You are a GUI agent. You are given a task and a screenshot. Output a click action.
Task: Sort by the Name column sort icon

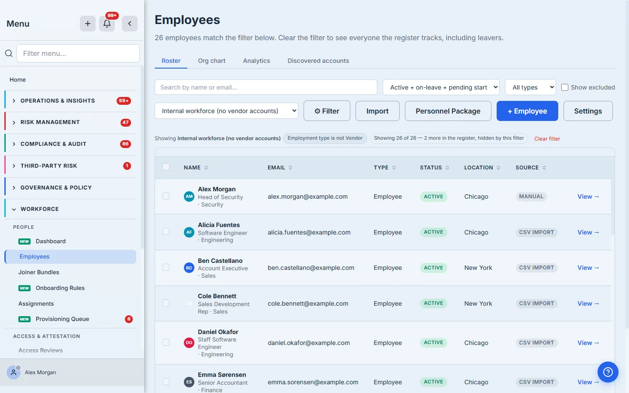pyautogui.click(x=206, y=168)
